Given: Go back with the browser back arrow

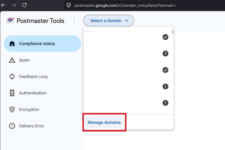Looking at the screenshot, I should click(3, 5).
